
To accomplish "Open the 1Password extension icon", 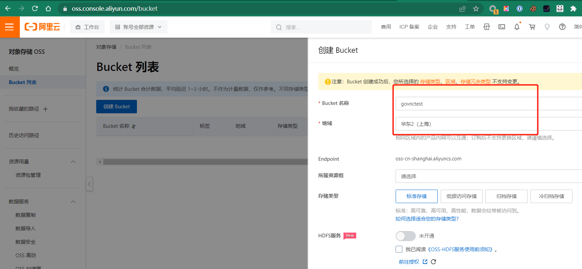I will pos(519,9).
